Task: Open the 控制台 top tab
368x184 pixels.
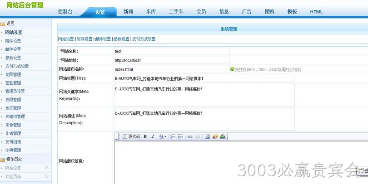Action: pos(65,11)
